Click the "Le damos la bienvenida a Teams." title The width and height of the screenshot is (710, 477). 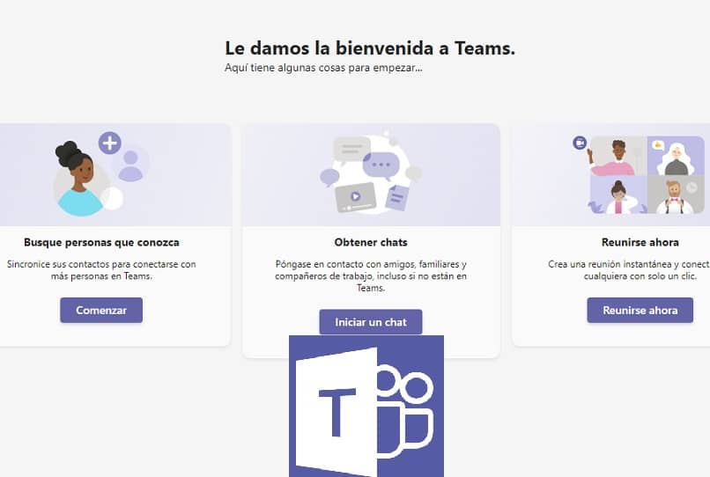pyautogui.click(x=370, y=48)
